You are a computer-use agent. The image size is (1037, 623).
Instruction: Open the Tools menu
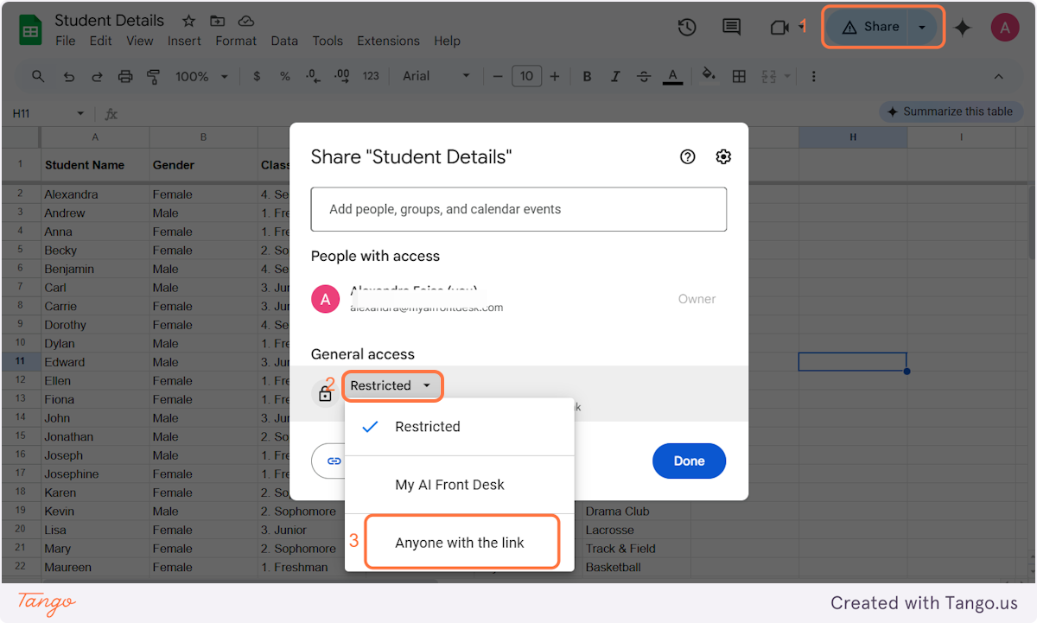click(x=328, y=41)
